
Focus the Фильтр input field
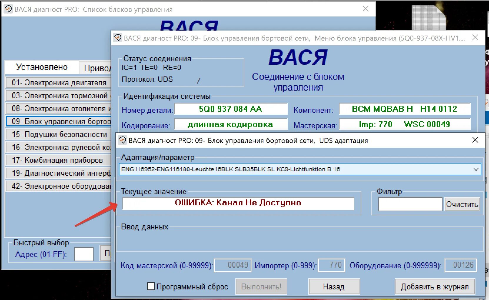410,204
